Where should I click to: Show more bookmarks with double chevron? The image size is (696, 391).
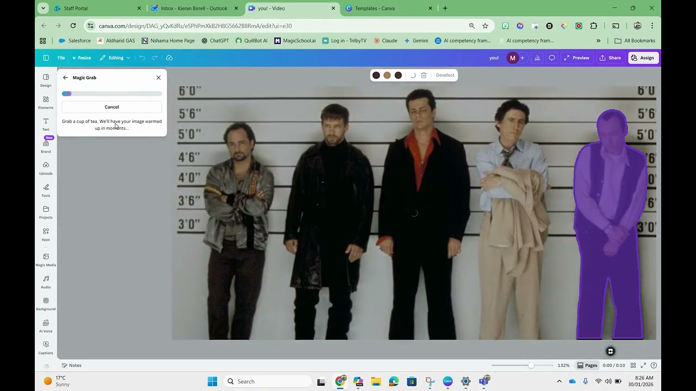pos(598,41)
